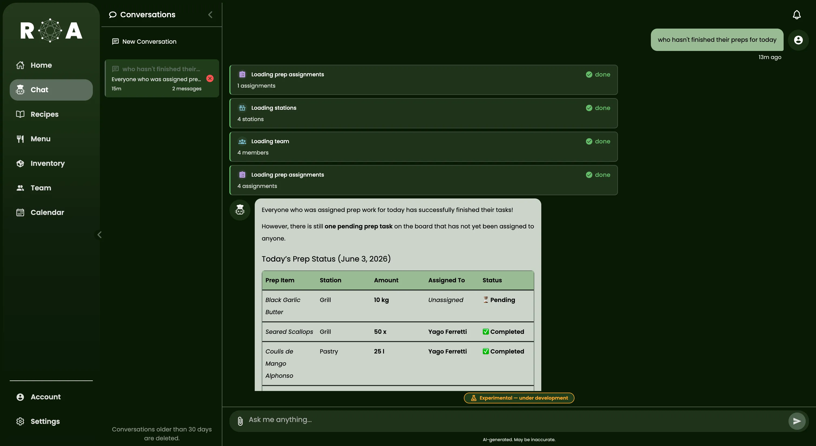
Task: Navigate to Inventory
Action: 51,163
